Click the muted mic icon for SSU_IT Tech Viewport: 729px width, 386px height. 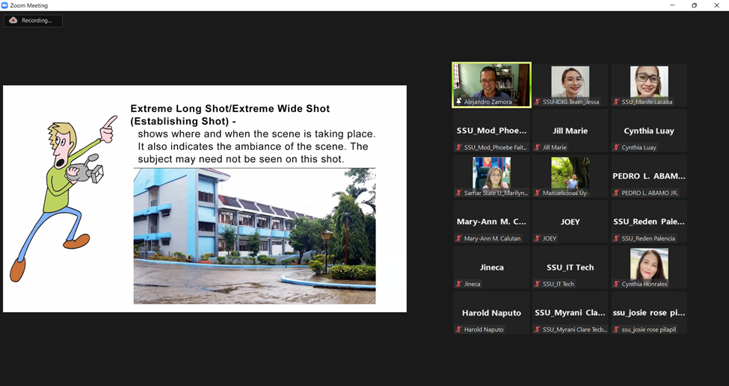pyautogui.click(x=538, y=284)
